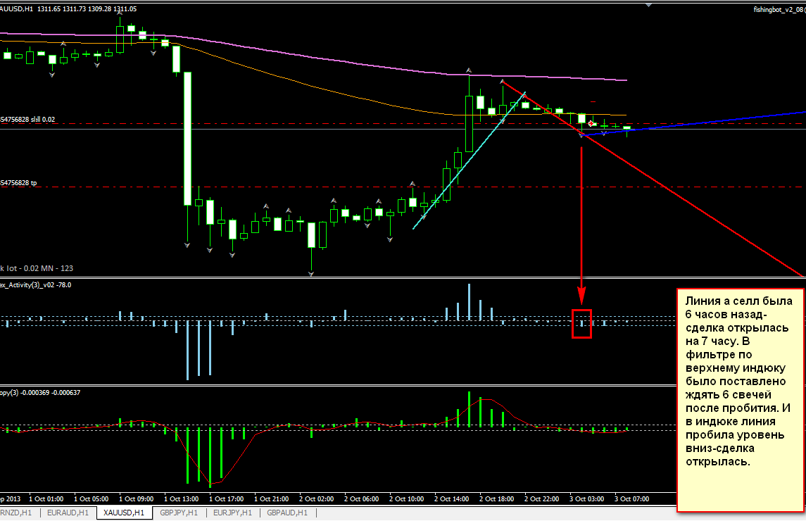Switch to the EURAUD,H1 chart tab
This screenshot has width=806, height=521.
coord(68,513)
